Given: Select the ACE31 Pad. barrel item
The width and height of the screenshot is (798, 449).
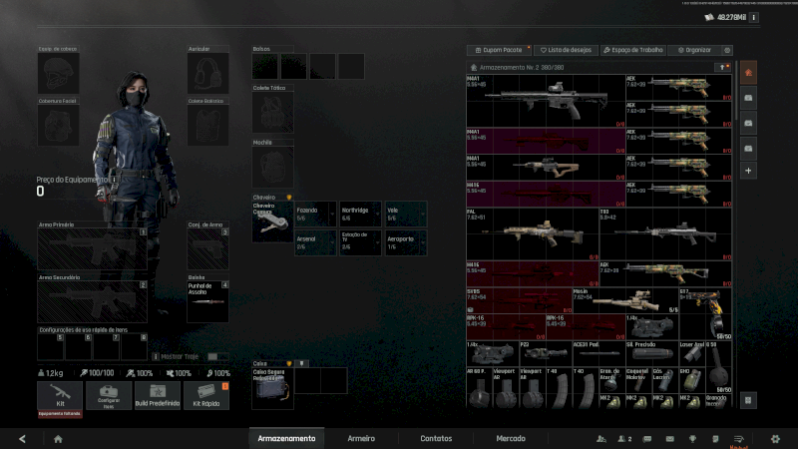Looking at the screenshot, I should pyautogui.click(x=599, y=353).
